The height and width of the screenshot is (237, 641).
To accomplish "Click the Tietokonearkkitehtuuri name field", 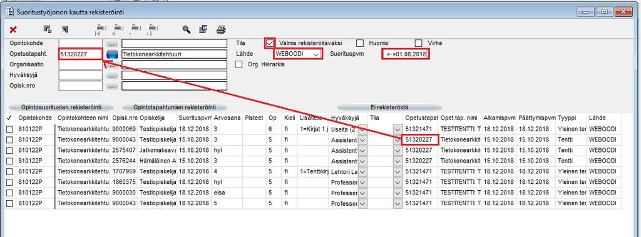I will pyautogui.click(x=174, y=54).
